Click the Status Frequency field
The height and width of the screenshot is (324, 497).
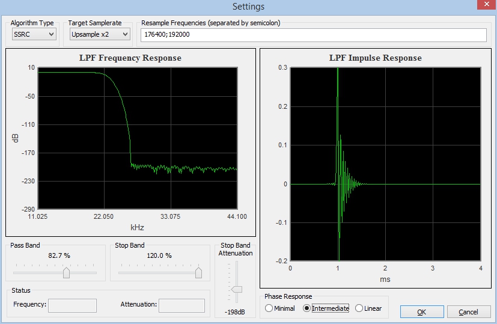(72, 305)
